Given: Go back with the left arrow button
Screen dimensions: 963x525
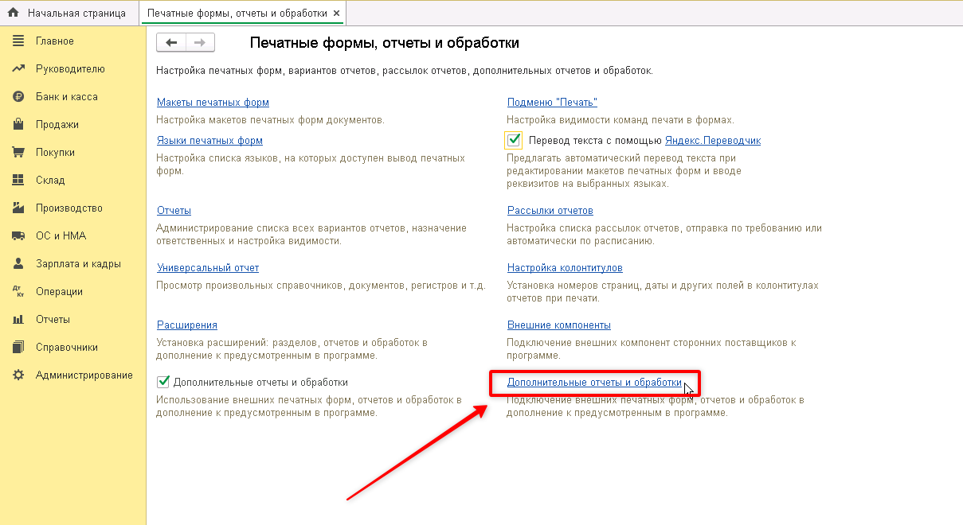Looking at the screenshot, I should [171, 43].
